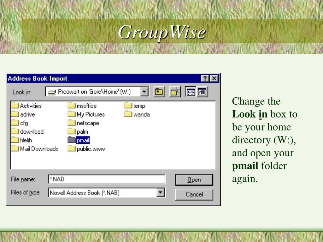This screenshot has height=242, width=323.
Task: Open the Look in drive dropdown
Action: click(144, 92)
